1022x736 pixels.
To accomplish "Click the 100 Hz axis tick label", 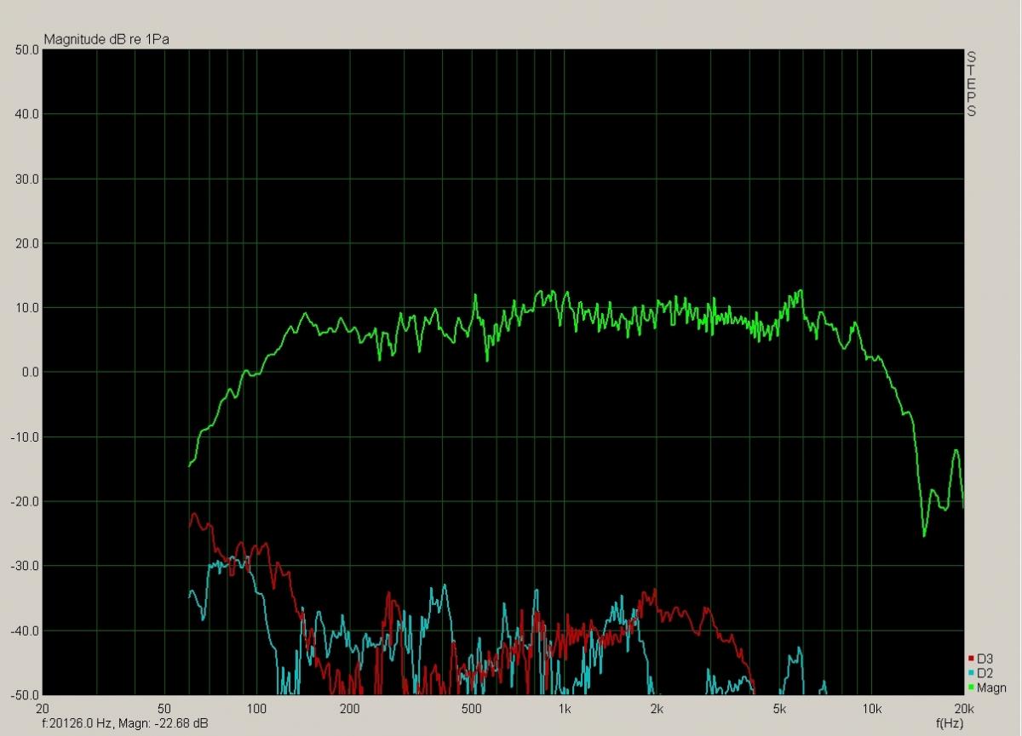I will pyautogui.click(x=256, y=710).
